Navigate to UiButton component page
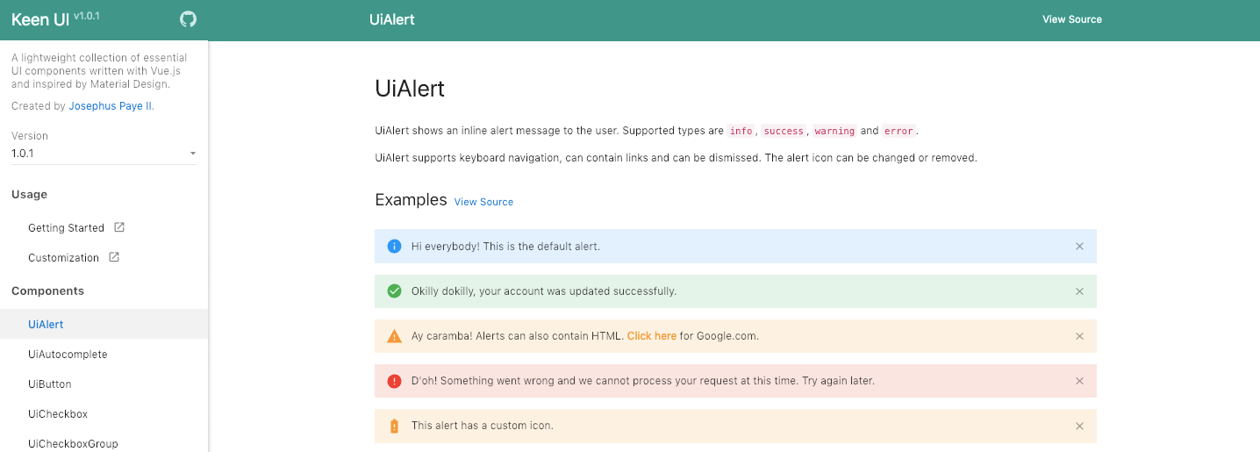Screen dimensions: 1260x452 tap(50, 384)
